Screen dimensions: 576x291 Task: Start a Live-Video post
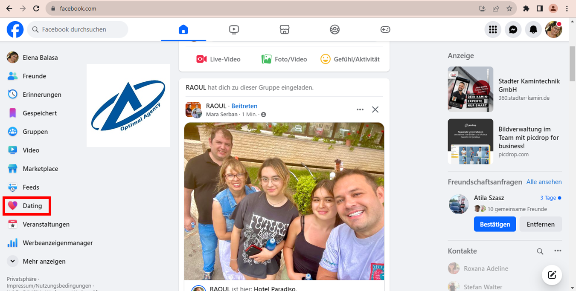(x=218, y=59)
